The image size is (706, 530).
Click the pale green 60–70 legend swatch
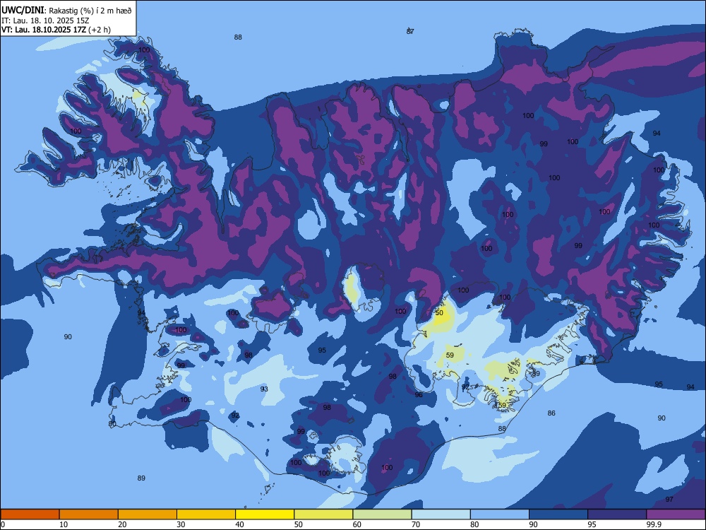tap(382, 514)
